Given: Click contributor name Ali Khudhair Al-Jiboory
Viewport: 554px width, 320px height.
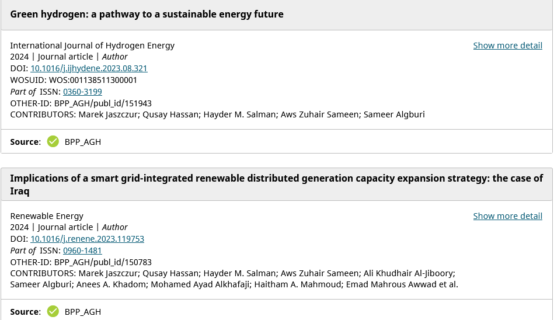Looking at the screenshot, I should coord(409,273).
